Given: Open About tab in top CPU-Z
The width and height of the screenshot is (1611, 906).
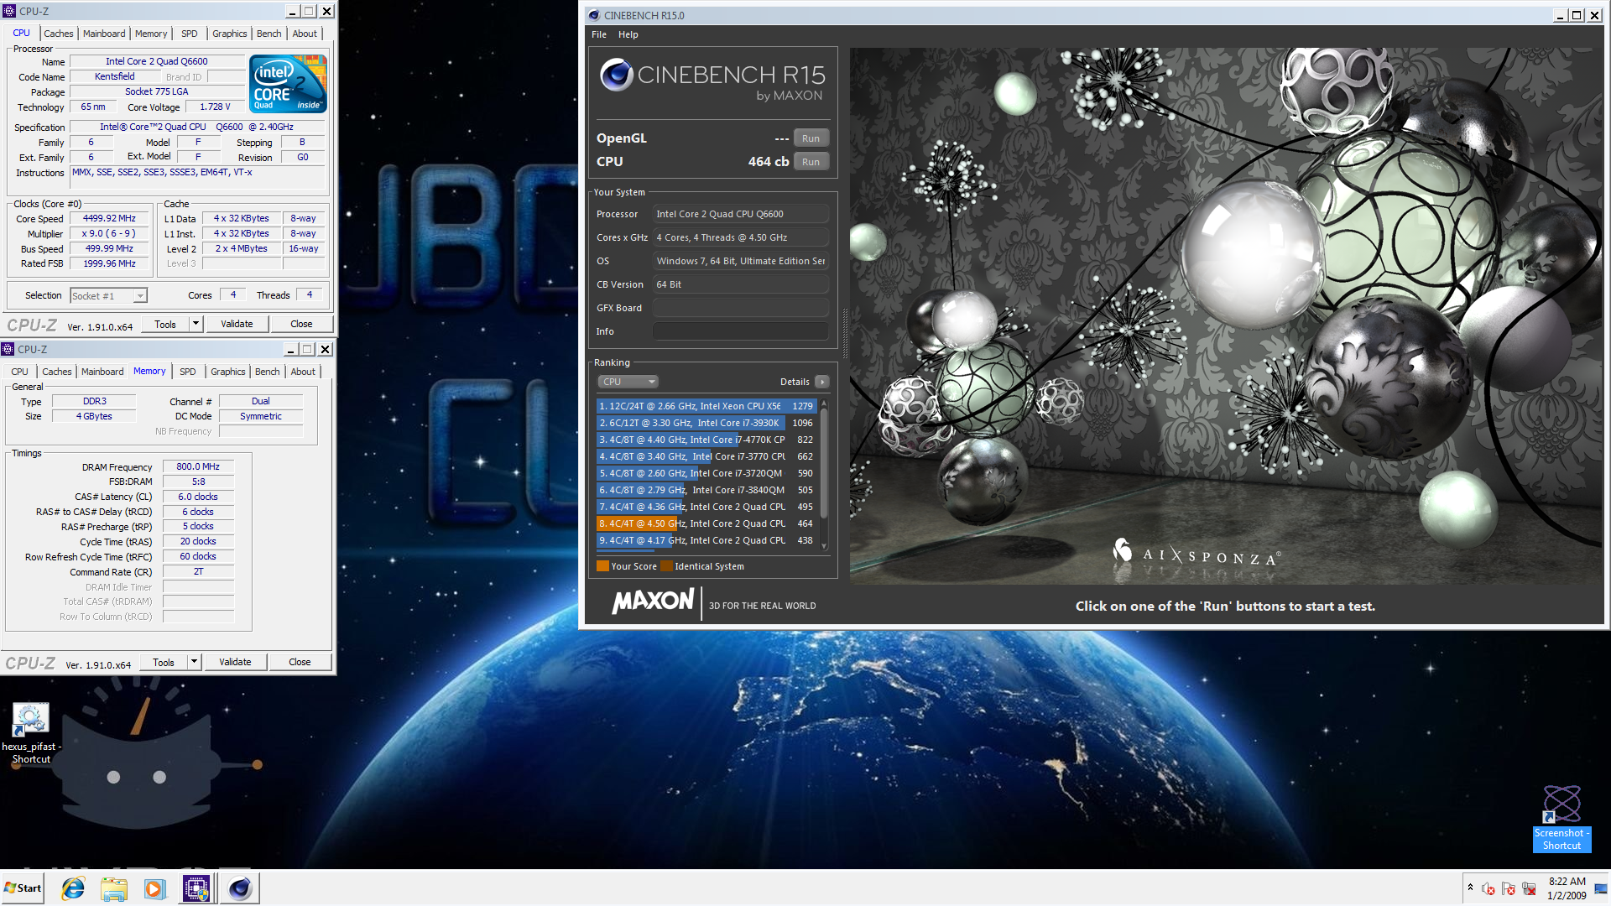Looking at the screenshot, I should click(x=305, y=34).
